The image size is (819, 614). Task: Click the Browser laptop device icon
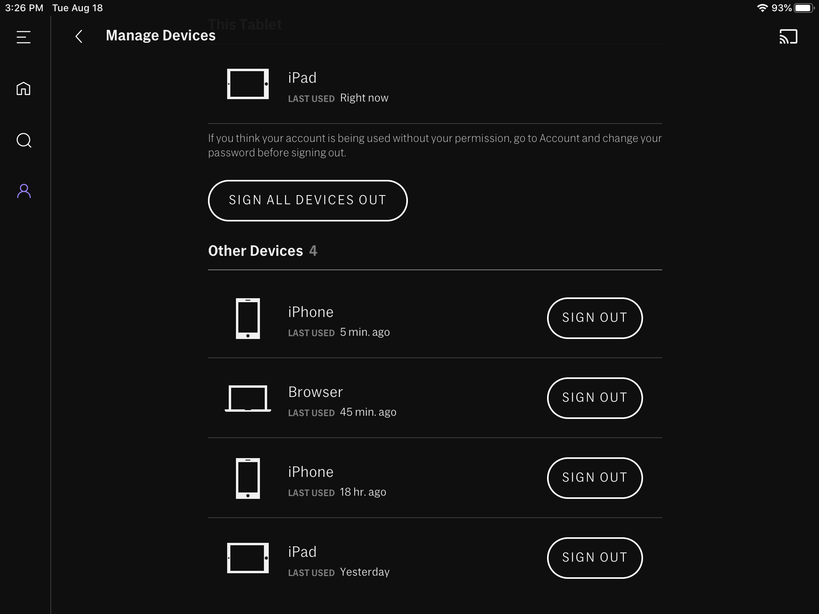click(x=248, y=399)
